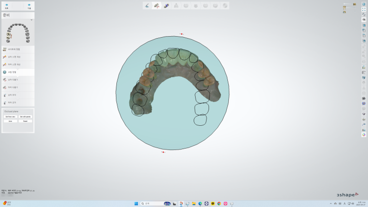Open the last workflow step, greyed disc icon
Screen dimensions: 368x207
point(225,5)
